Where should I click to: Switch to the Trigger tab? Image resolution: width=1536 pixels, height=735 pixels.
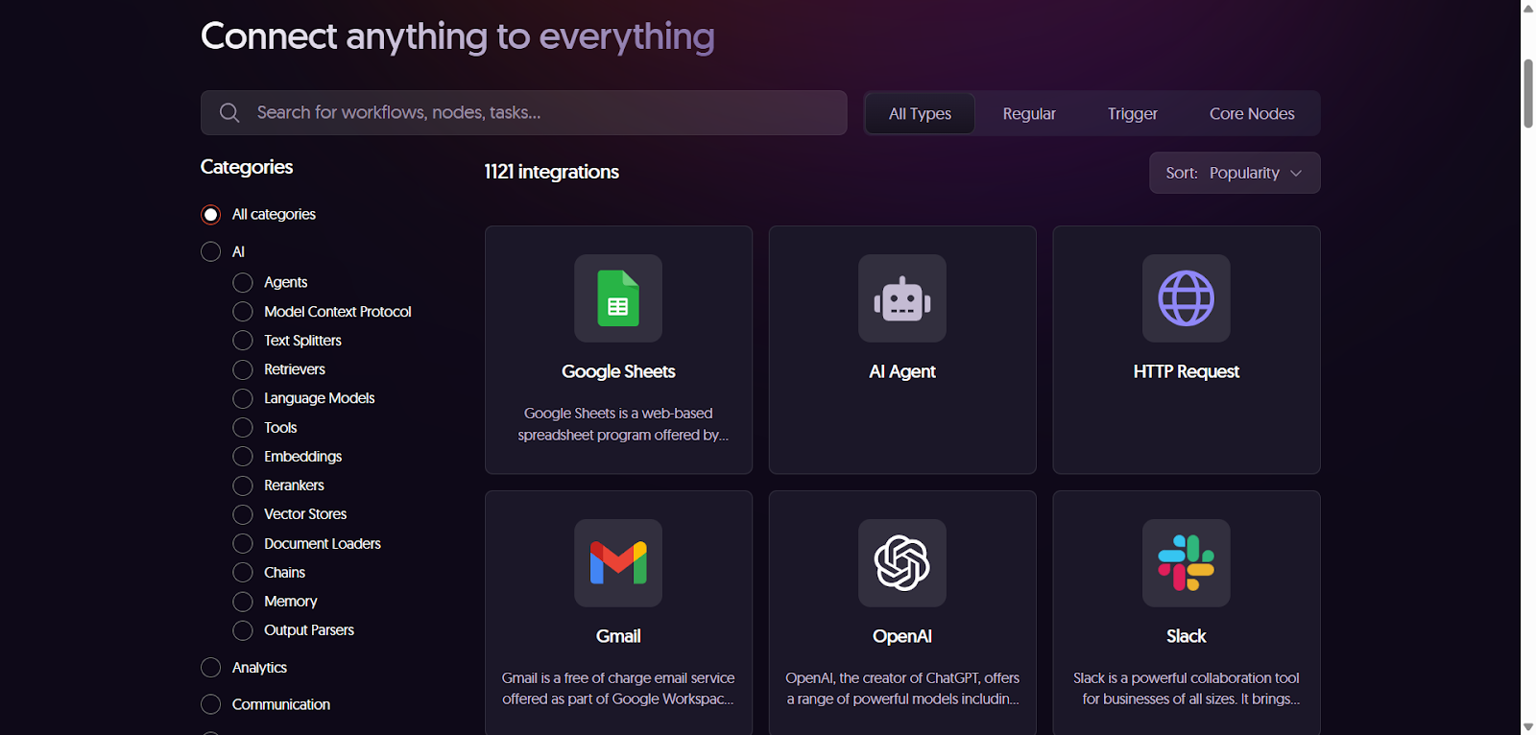[1133, 113]
